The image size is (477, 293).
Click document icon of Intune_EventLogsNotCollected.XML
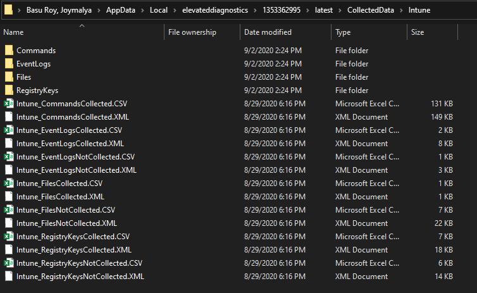coord(9,170)
